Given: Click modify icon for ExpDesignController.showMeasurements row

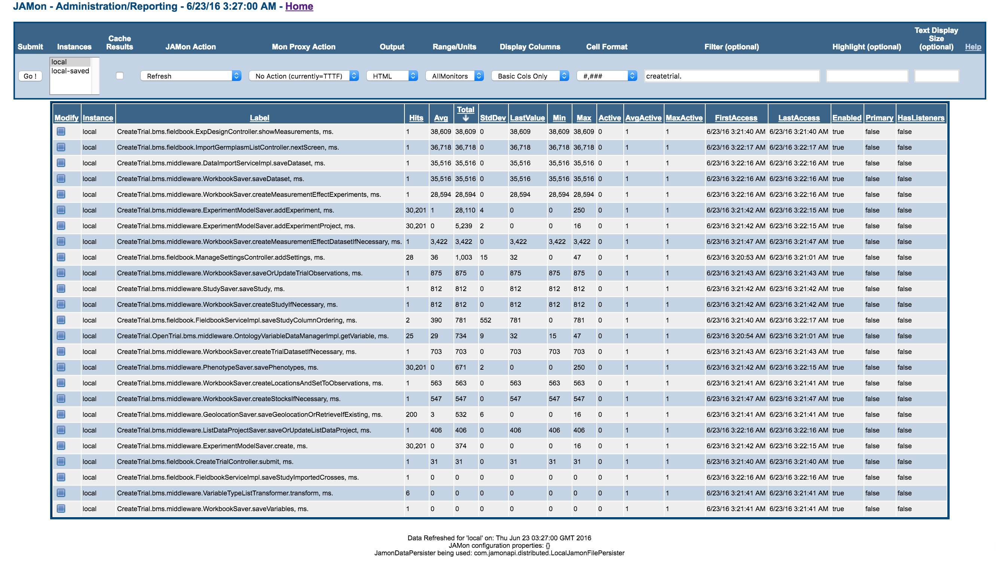Looking at the screenshot, I should pos(61,131).
